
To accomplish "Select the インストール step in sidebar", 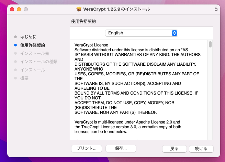I will point(32,70).
